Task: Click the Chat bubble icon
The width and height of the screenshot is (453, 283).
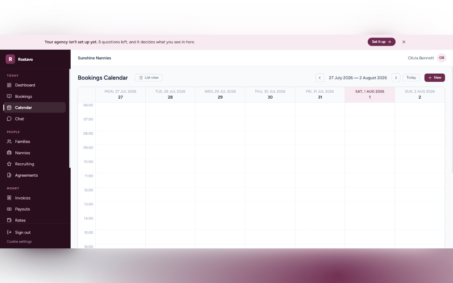Action: tap(9, 119)
